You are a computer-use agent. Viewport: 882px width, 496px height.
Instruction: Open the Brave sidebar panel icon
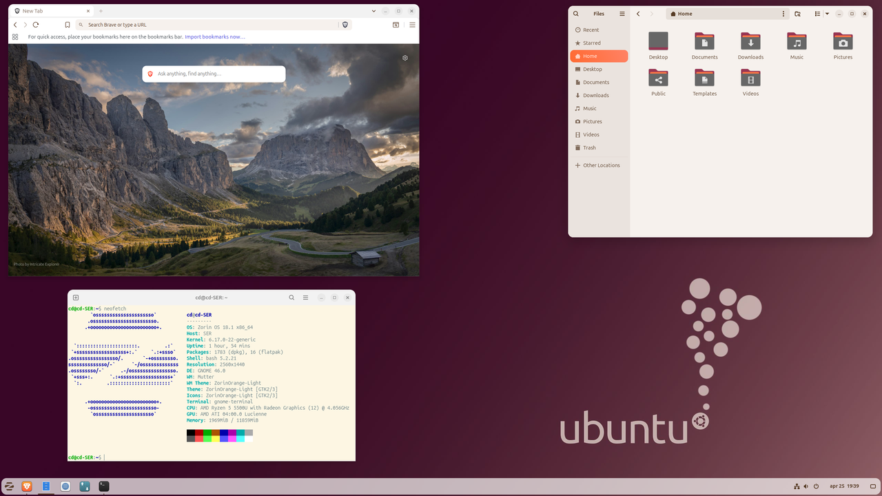[396, 24]
